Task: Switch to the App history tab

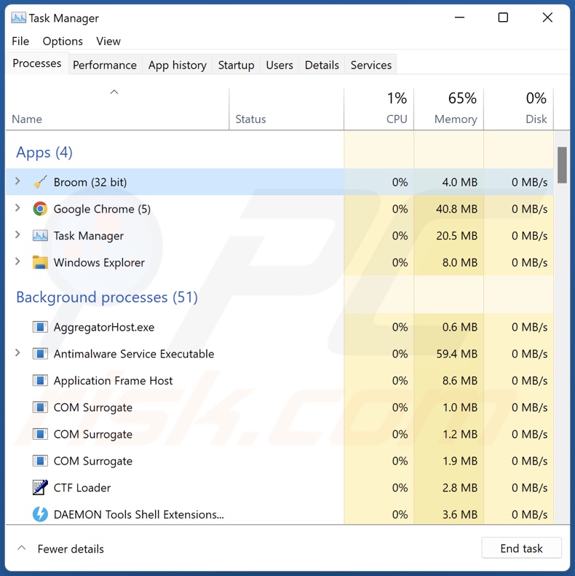Action: click(x=178, y=65)
